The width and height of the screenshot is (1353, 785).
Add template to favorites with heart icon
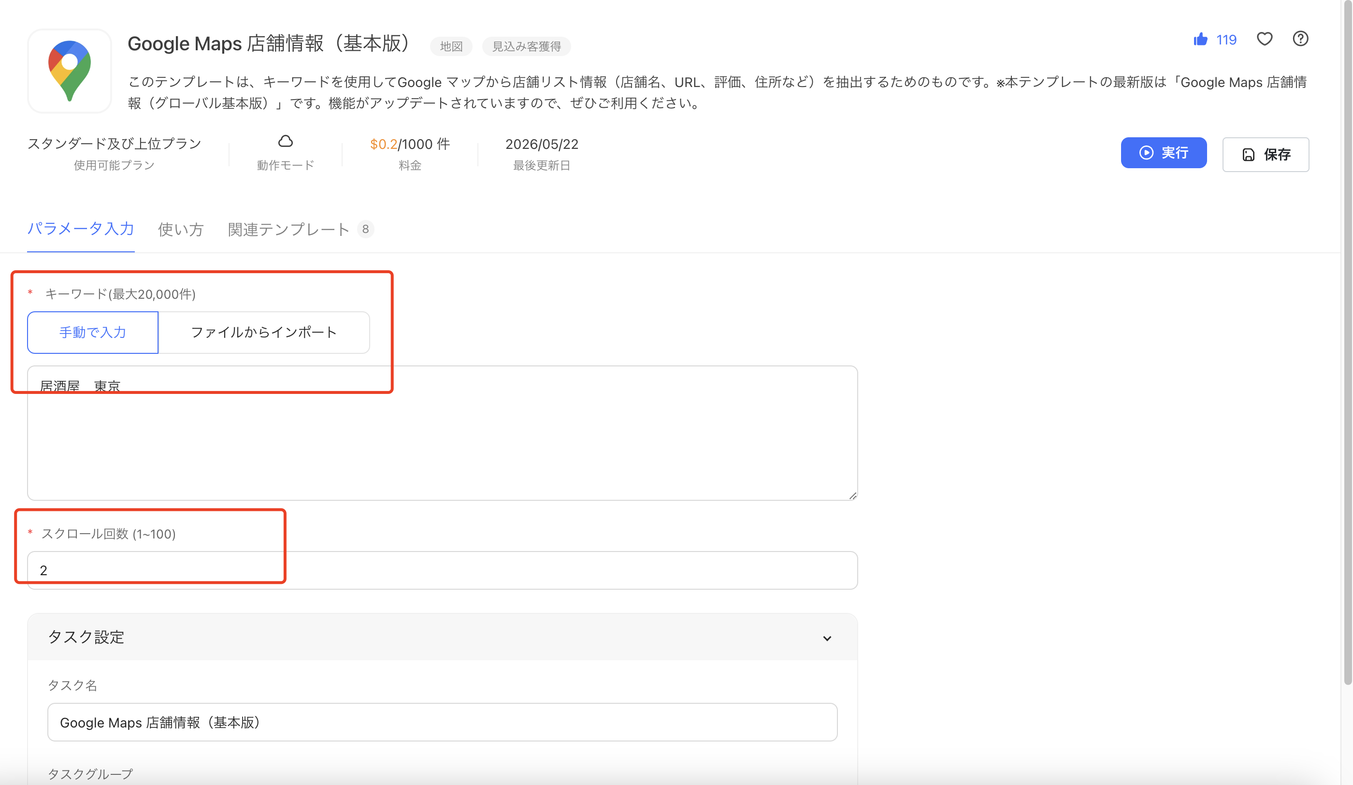point(1265,39)
